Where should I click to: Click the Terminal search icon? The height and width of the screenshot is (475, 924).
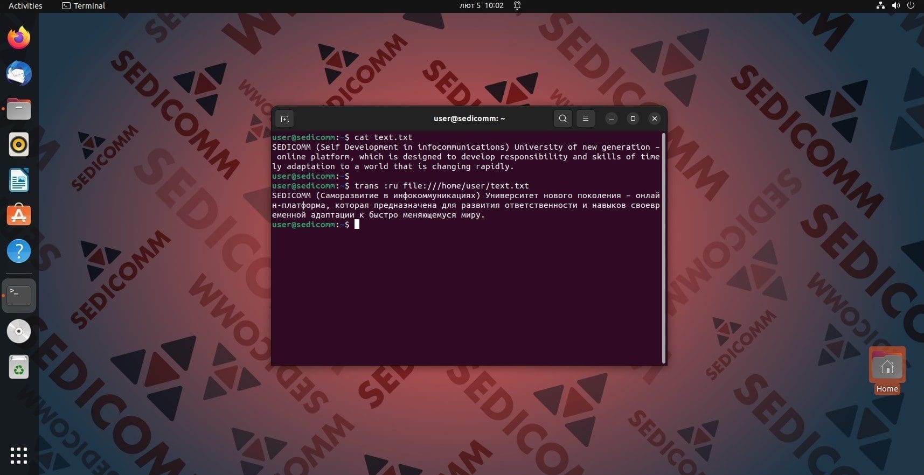click(562, 118)
